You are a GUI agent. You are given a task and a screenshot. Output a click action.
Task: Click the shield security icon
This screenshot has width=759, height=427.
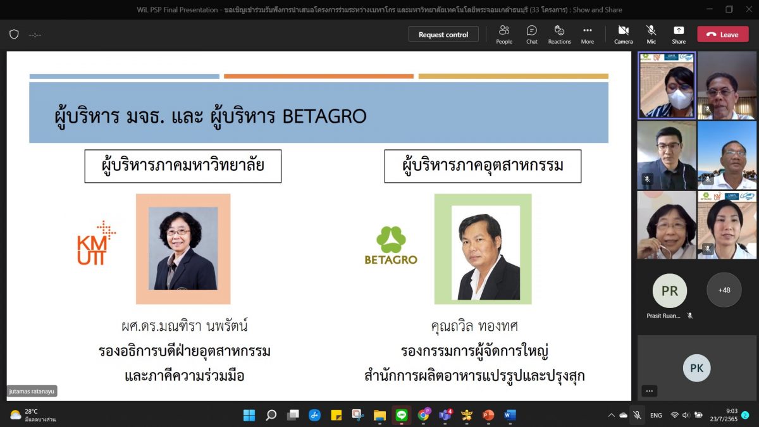[14, 35]
